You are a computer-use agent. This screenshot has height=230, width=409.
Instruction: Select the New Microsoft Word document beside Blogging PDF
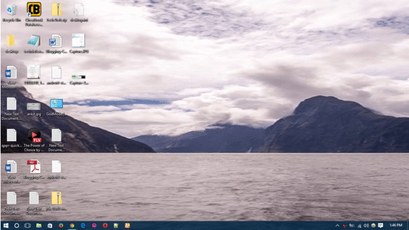point(11,166)
